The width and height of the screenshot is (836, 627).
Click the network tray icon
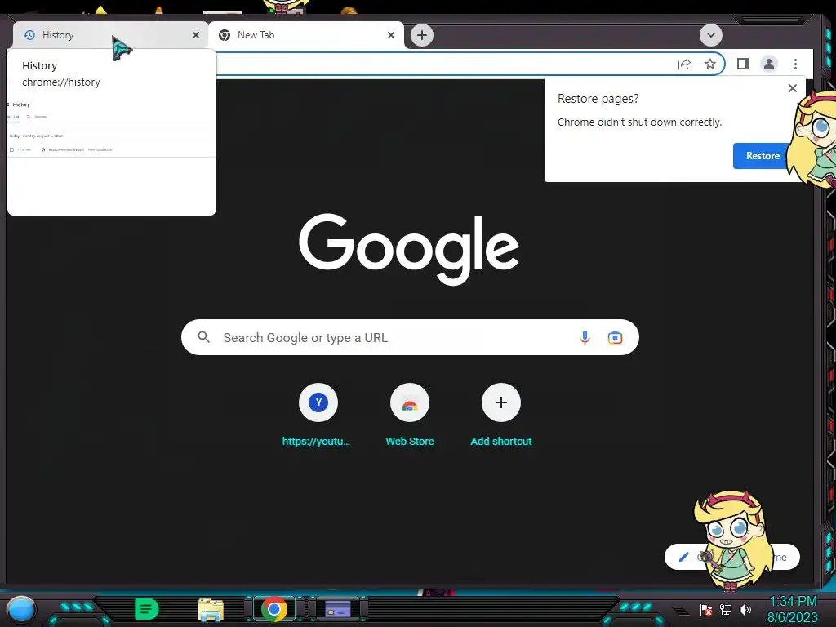coord(726,609)
